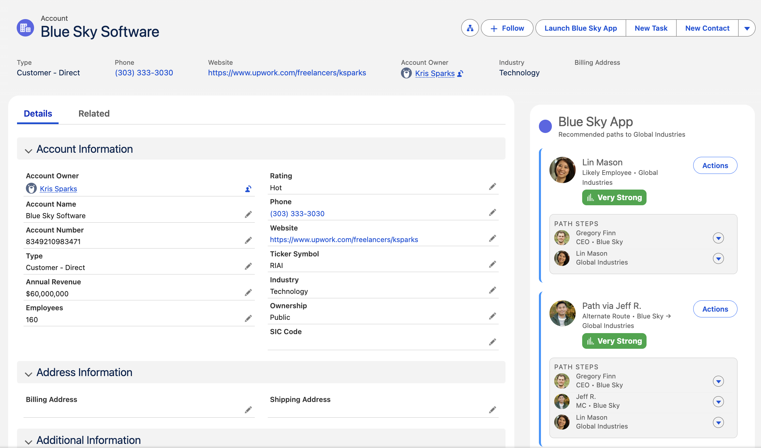
Task: Edit the Billing Address field
Action: click(248, 409)
